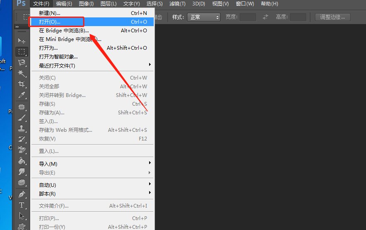
Task: Choose 打开为智能对象... menu entry
Action: (x=92, y=57)
